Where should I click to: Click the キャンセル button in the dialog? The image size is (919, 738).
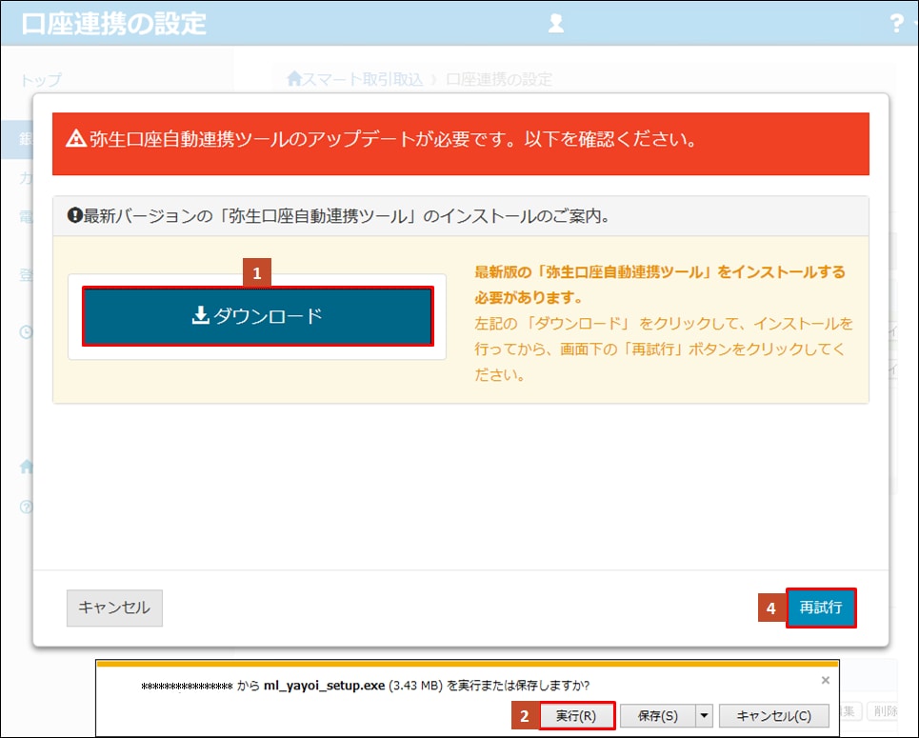(x=114, y=608)
